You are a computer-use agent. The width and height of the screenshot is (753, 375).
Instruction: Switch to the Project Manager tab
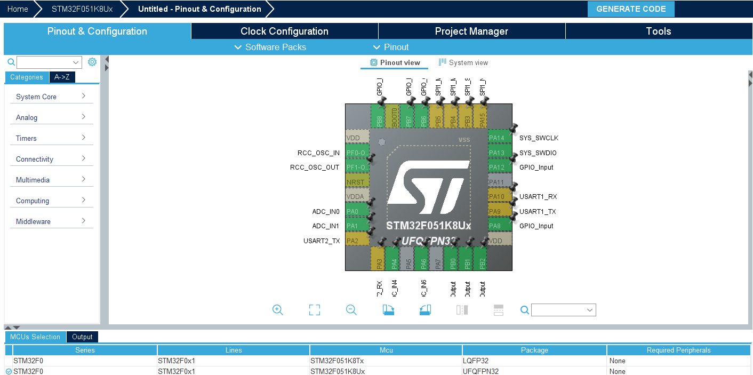click(x=471, y=31)
